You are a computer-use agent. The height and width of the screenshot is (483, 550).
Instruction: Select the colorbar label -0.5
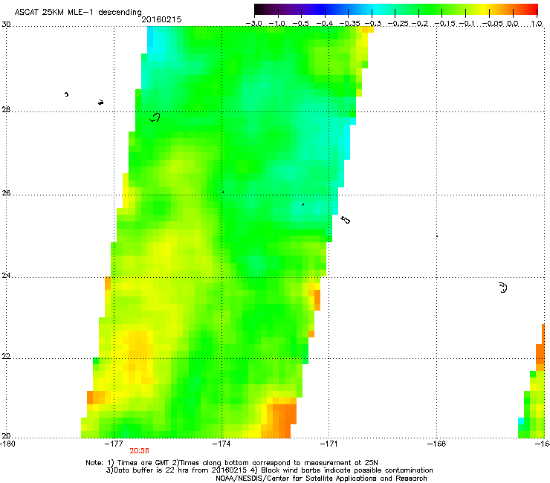[300, 24]
